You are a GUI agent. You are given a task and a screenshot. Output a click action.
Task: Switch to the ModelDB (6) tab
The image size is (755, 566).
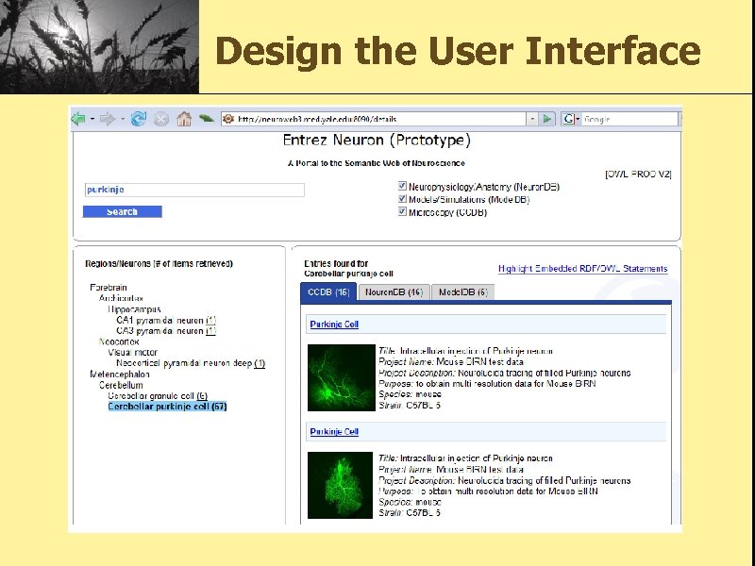pos(463,292)
